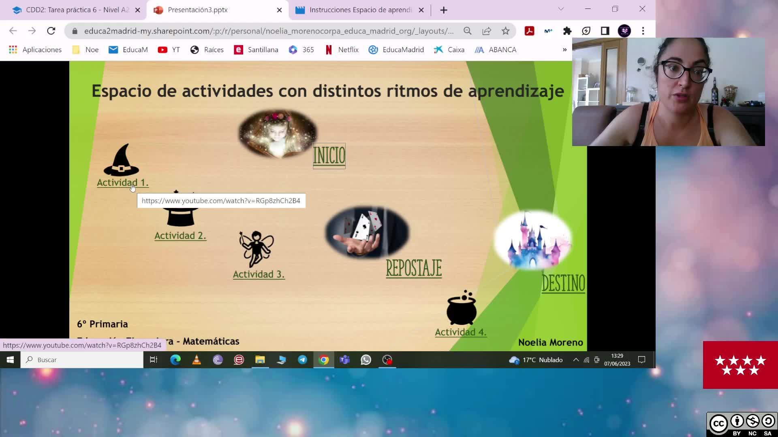This screenshot has height=437, width=778.
Task: Bookmark this page with the star icon
Action: click(505, 31)
